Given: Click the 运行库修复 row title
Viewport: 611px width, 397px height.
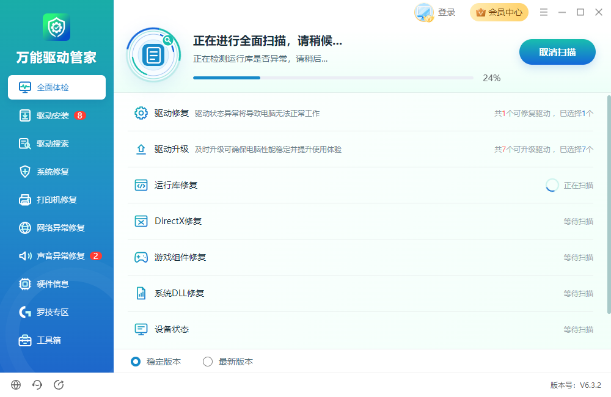Looking at the screenshot, I should (x=176, y=185).
